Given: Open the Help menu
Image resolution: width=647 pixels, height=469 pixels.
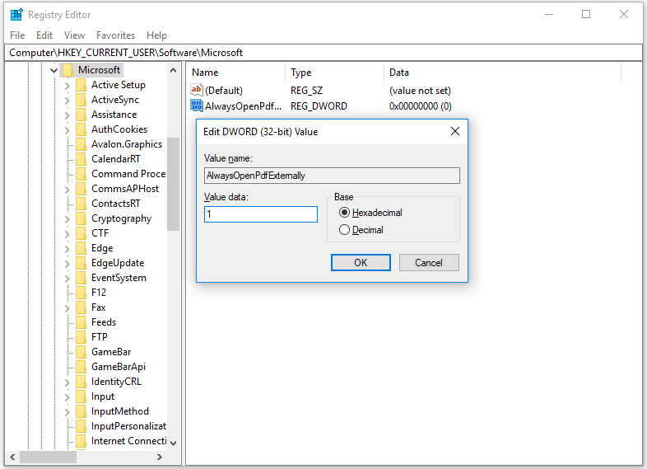Looking at the screenshot, I should point(156,35).
